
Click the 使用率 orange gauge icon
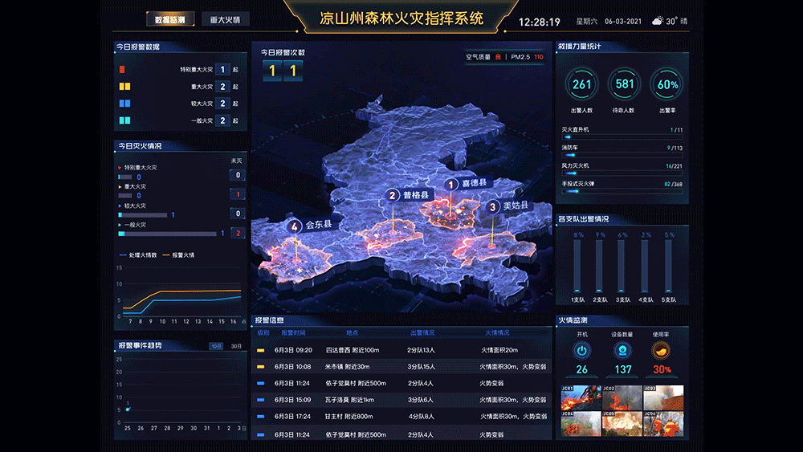[661, 351]
